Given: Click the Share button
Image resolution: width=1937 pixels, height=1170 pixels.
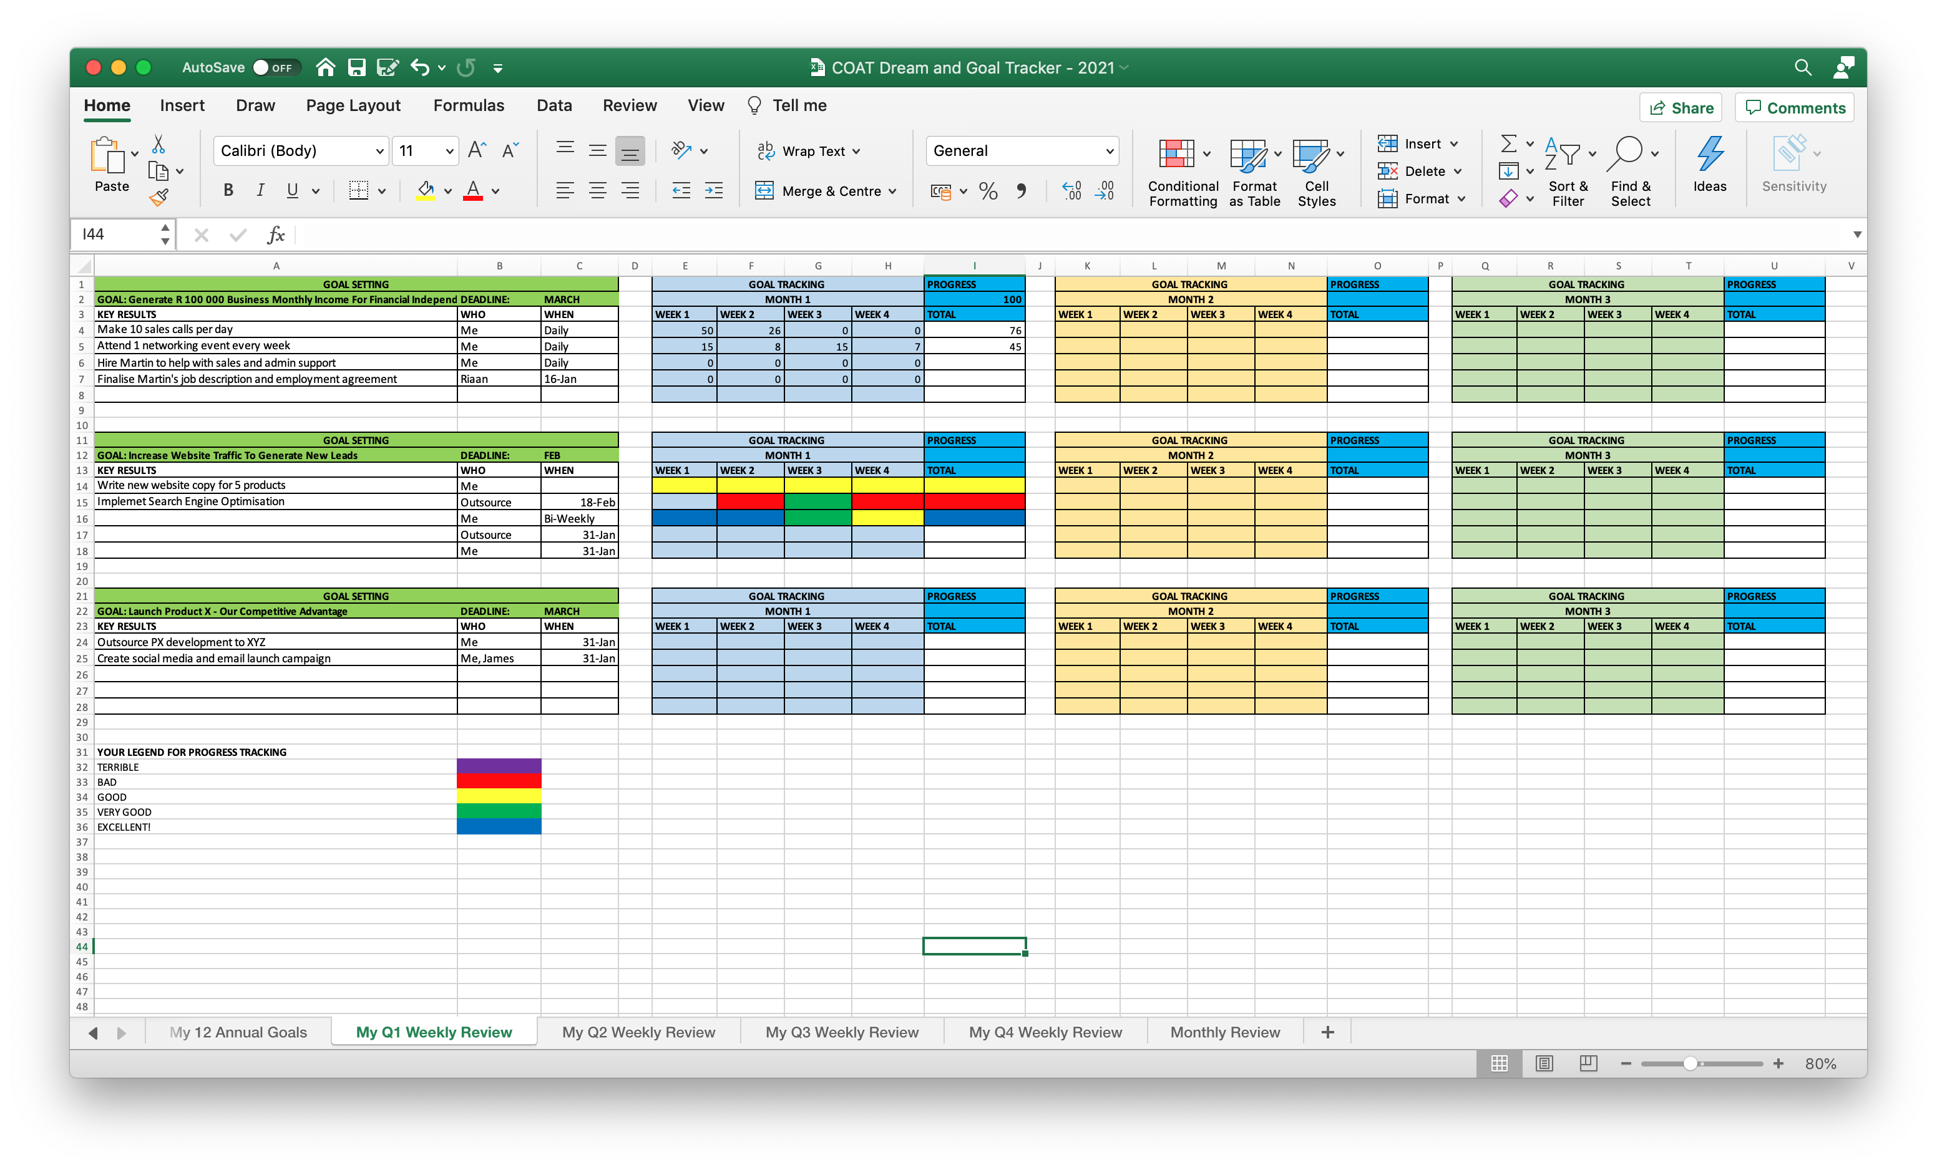Looking at the screenshot, I should pos(1681,108).
